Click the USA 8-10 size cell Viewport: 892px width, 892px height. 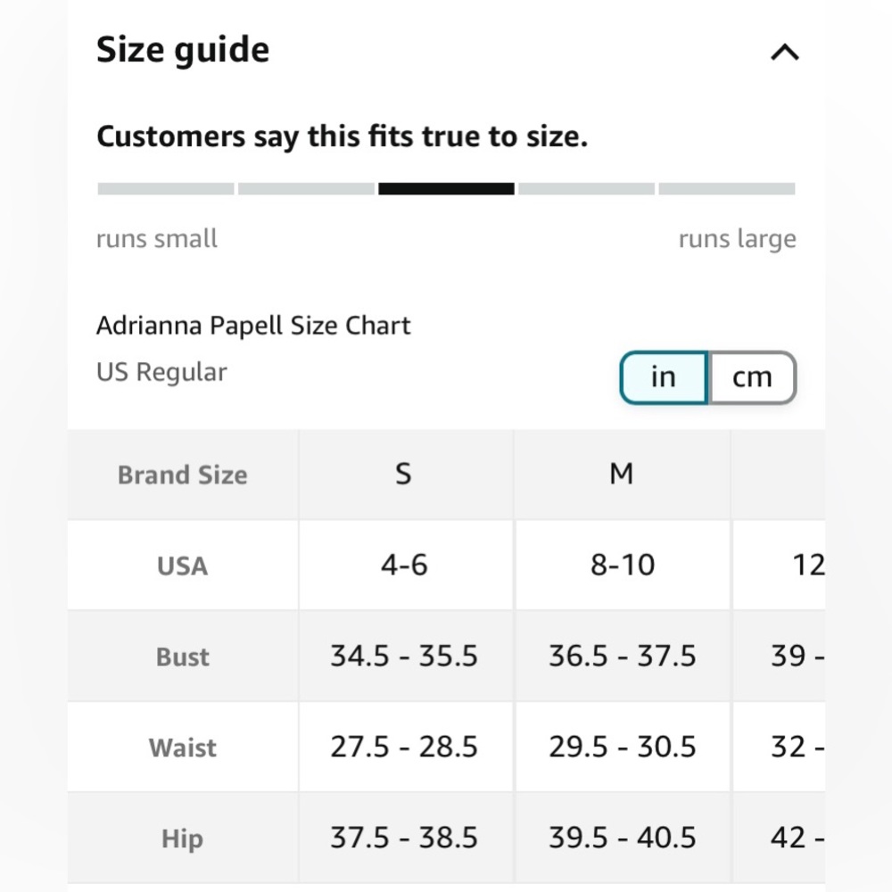click(x=622, y=566)
